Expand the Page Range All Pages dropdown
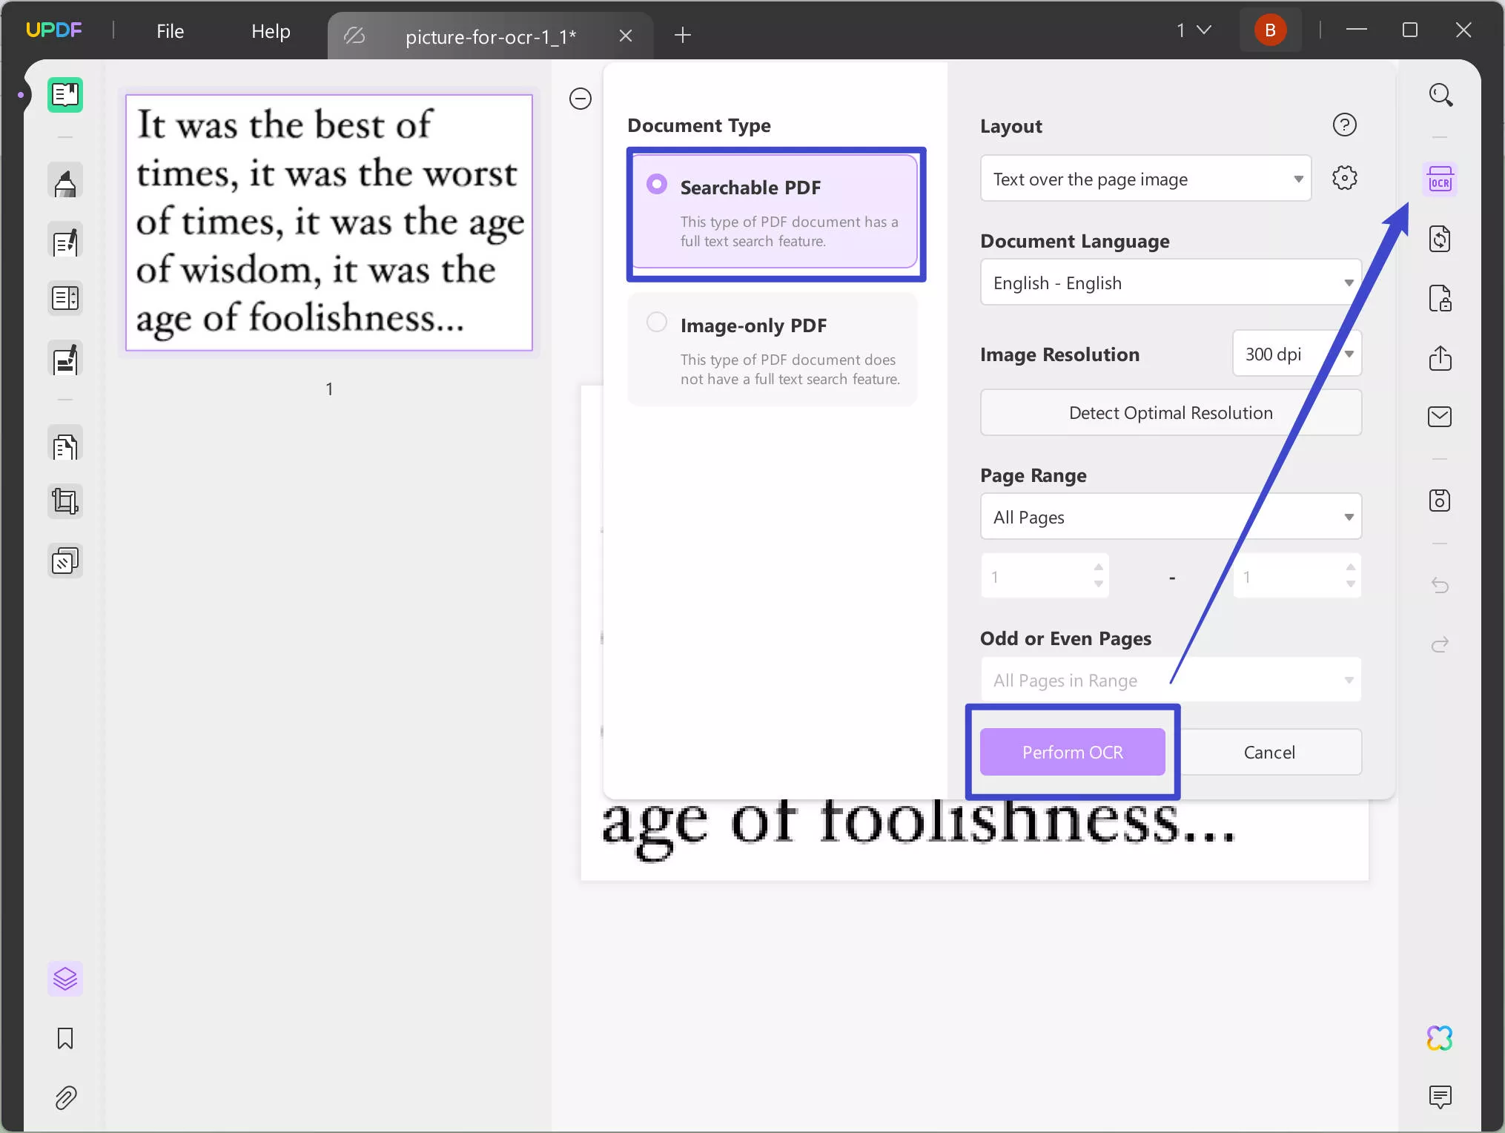This screenshot has width=1505, height=1133. tap(1171, 516)
